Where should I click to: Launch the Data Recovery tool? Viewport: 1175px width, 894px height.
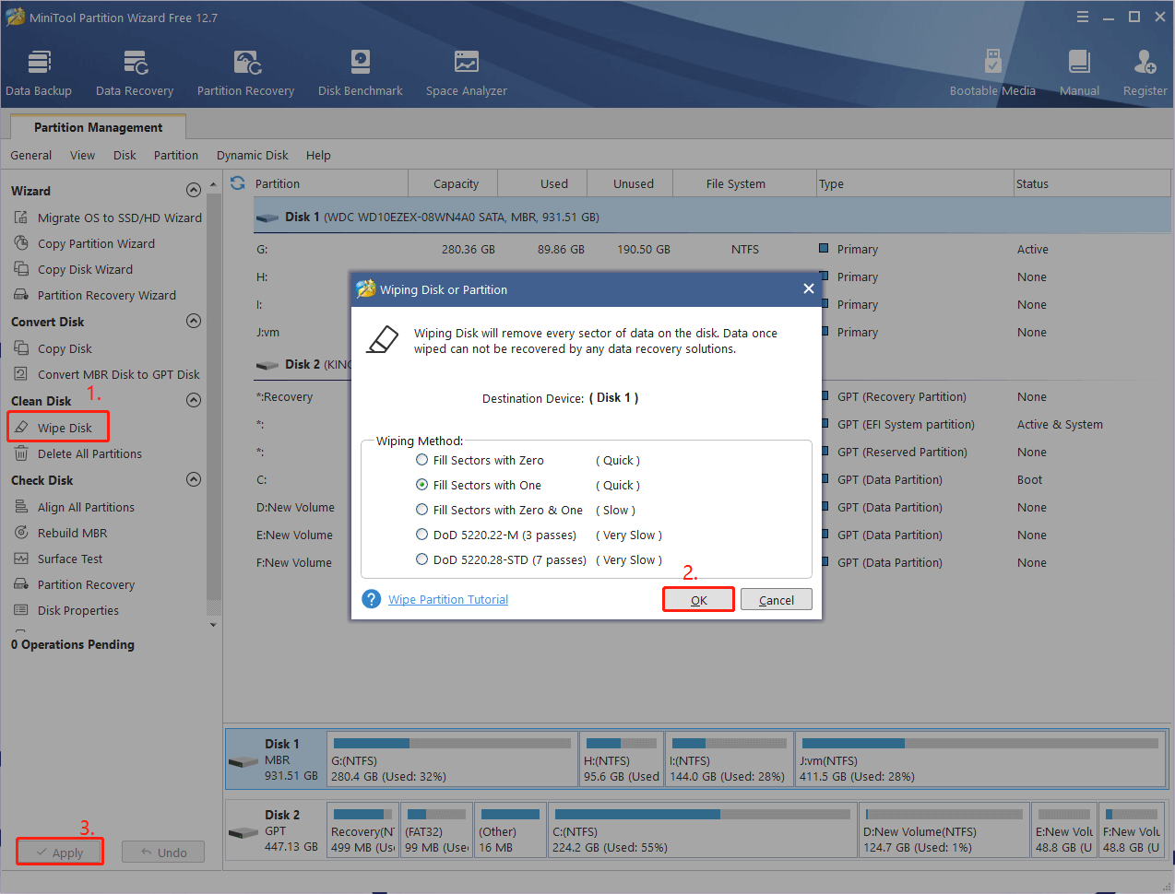click(135, 72)
